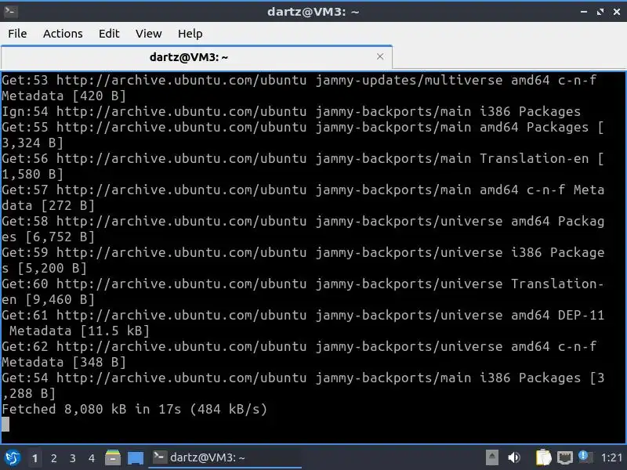The height and width of the screenshot is (470, 627).
Task: Open the update notifier tray icon
Action: coord(584,457)
